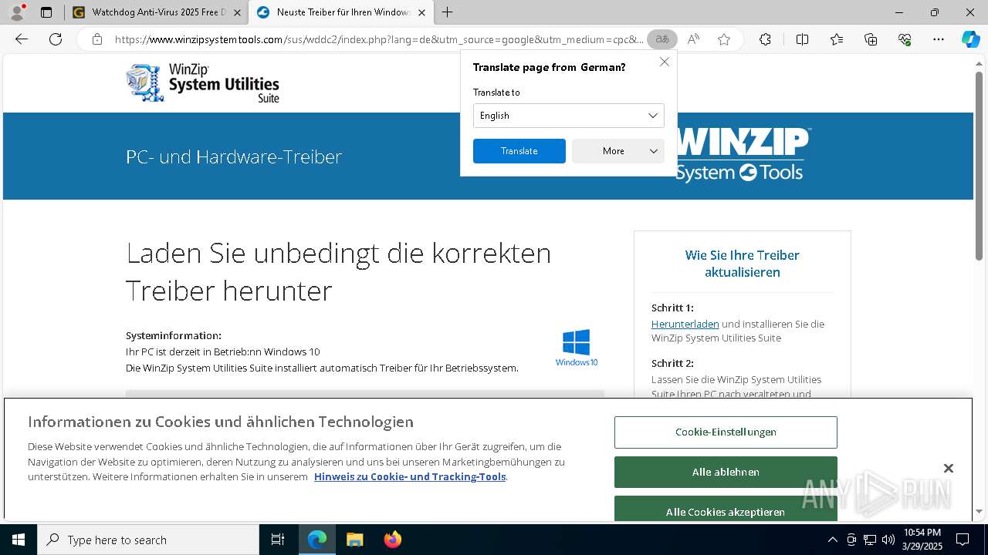Open the Translate to English dropdown

click(569, 116)
